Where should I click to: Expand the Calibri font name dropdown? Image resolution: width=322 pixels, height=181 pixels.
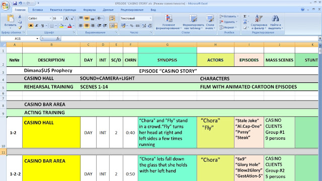(50, 19)
